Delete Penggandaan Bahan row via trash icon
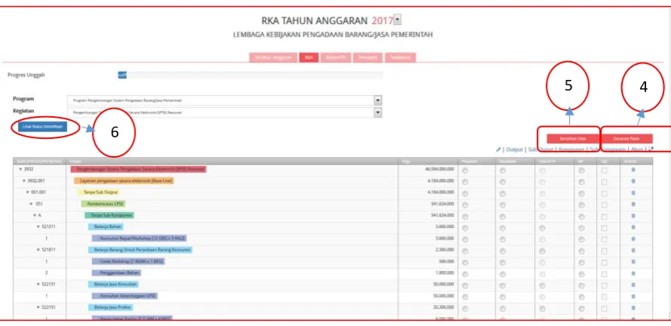 tap(633, 273)
